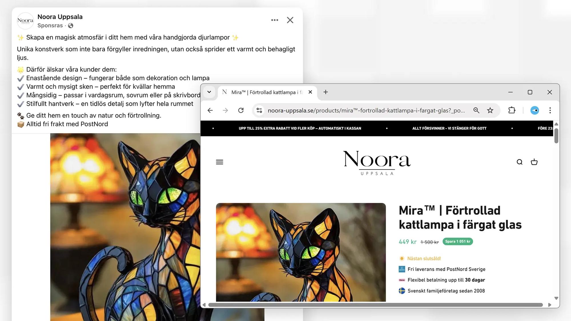Go forward in browser history
Viewport: 571px width, 321px height.
(225, 110)
